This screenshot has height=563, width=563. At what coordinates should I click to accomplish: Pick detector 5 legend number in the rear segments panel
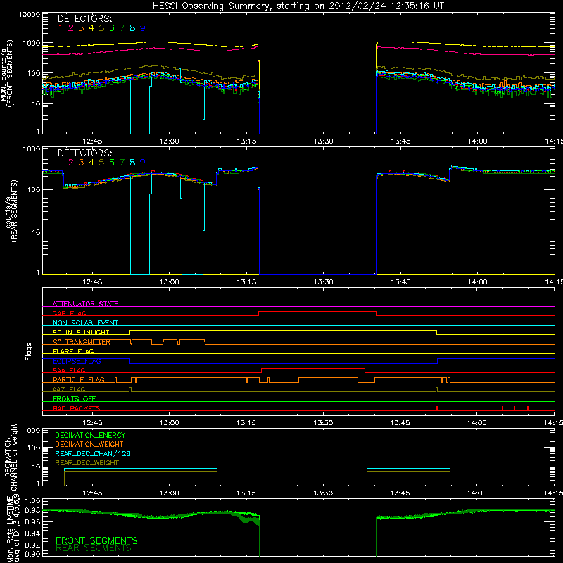[x=101, y=163]
